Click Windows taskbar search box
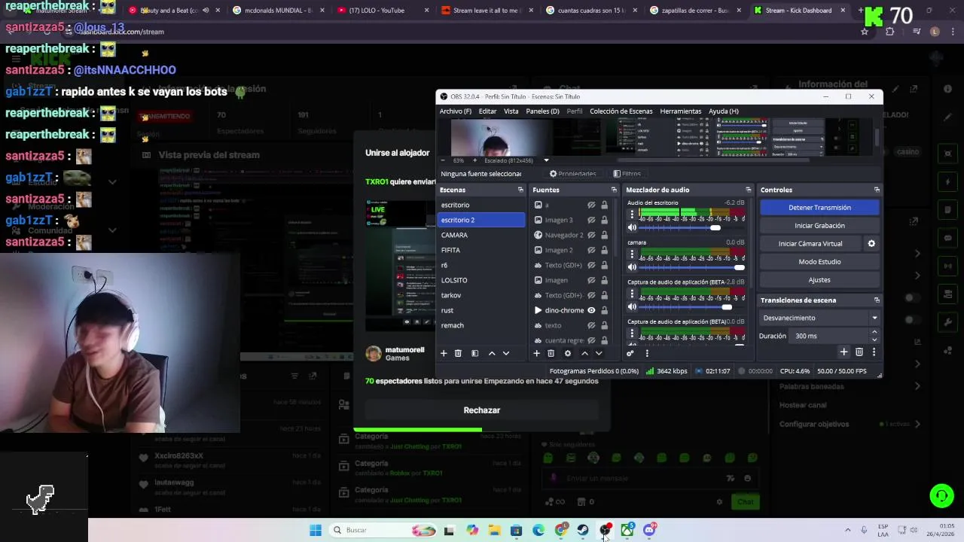Screen dimensions: 964x542 [383, 530]
